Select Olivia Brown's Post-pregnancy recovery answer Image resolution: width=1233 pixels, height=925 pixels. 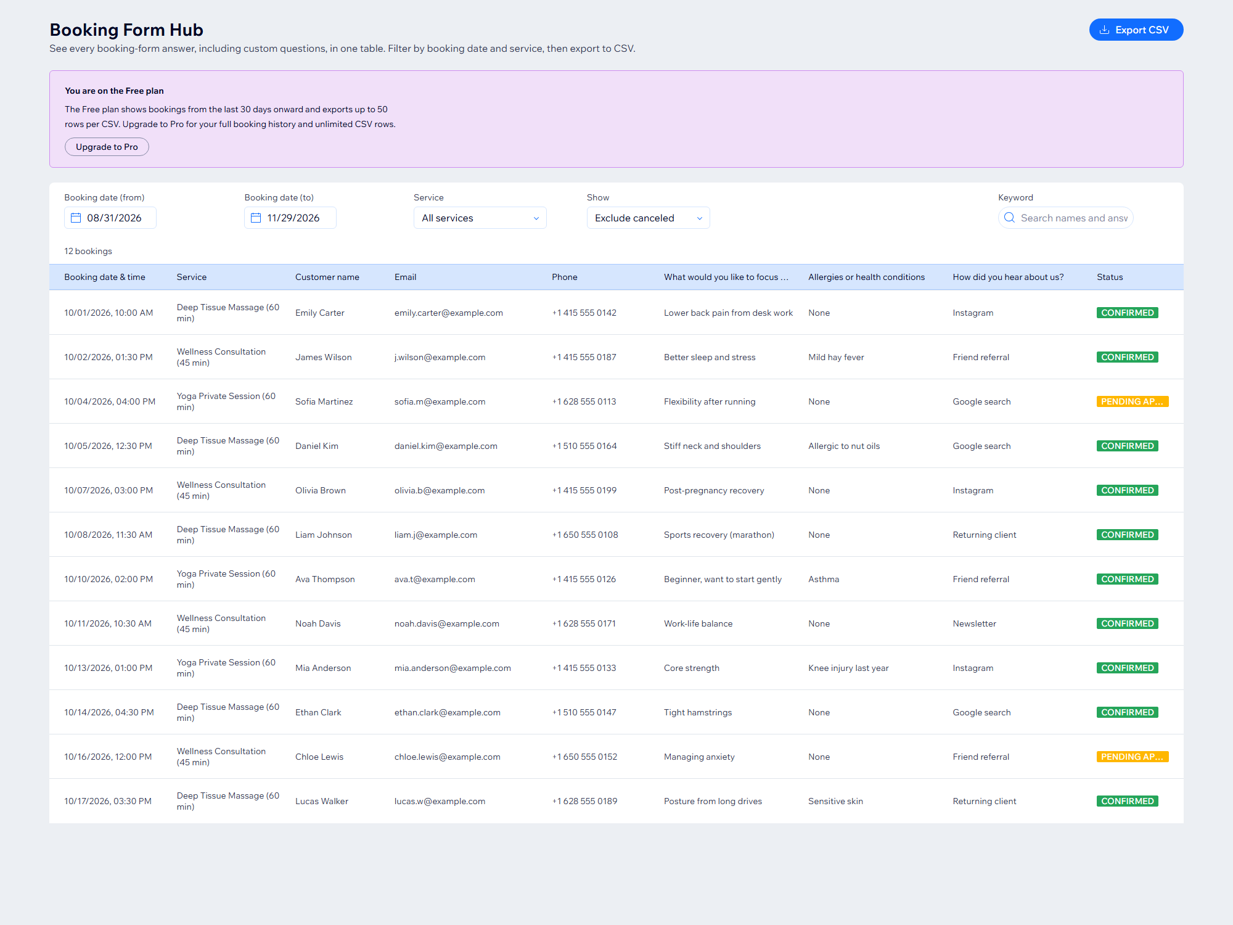coord(713,490)
